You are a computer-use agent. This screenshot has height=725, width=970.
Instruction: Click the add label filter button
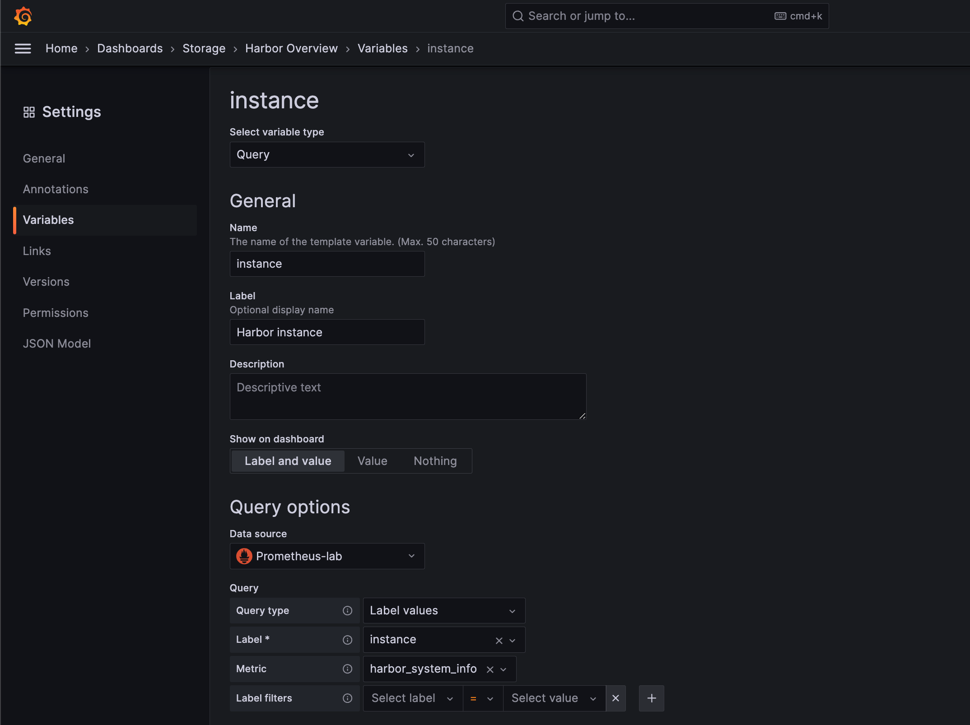click(x=651, y=698)
